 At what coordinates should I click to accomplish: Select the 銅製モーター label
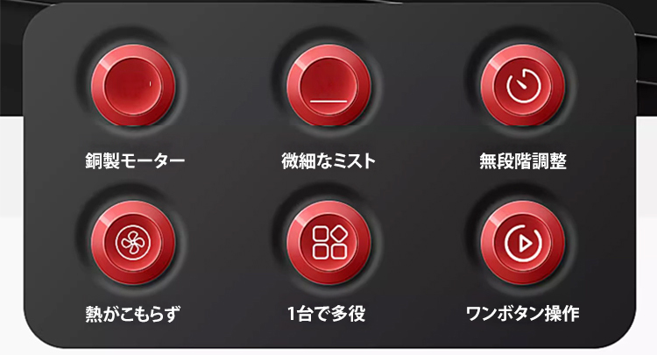point(135,160)
